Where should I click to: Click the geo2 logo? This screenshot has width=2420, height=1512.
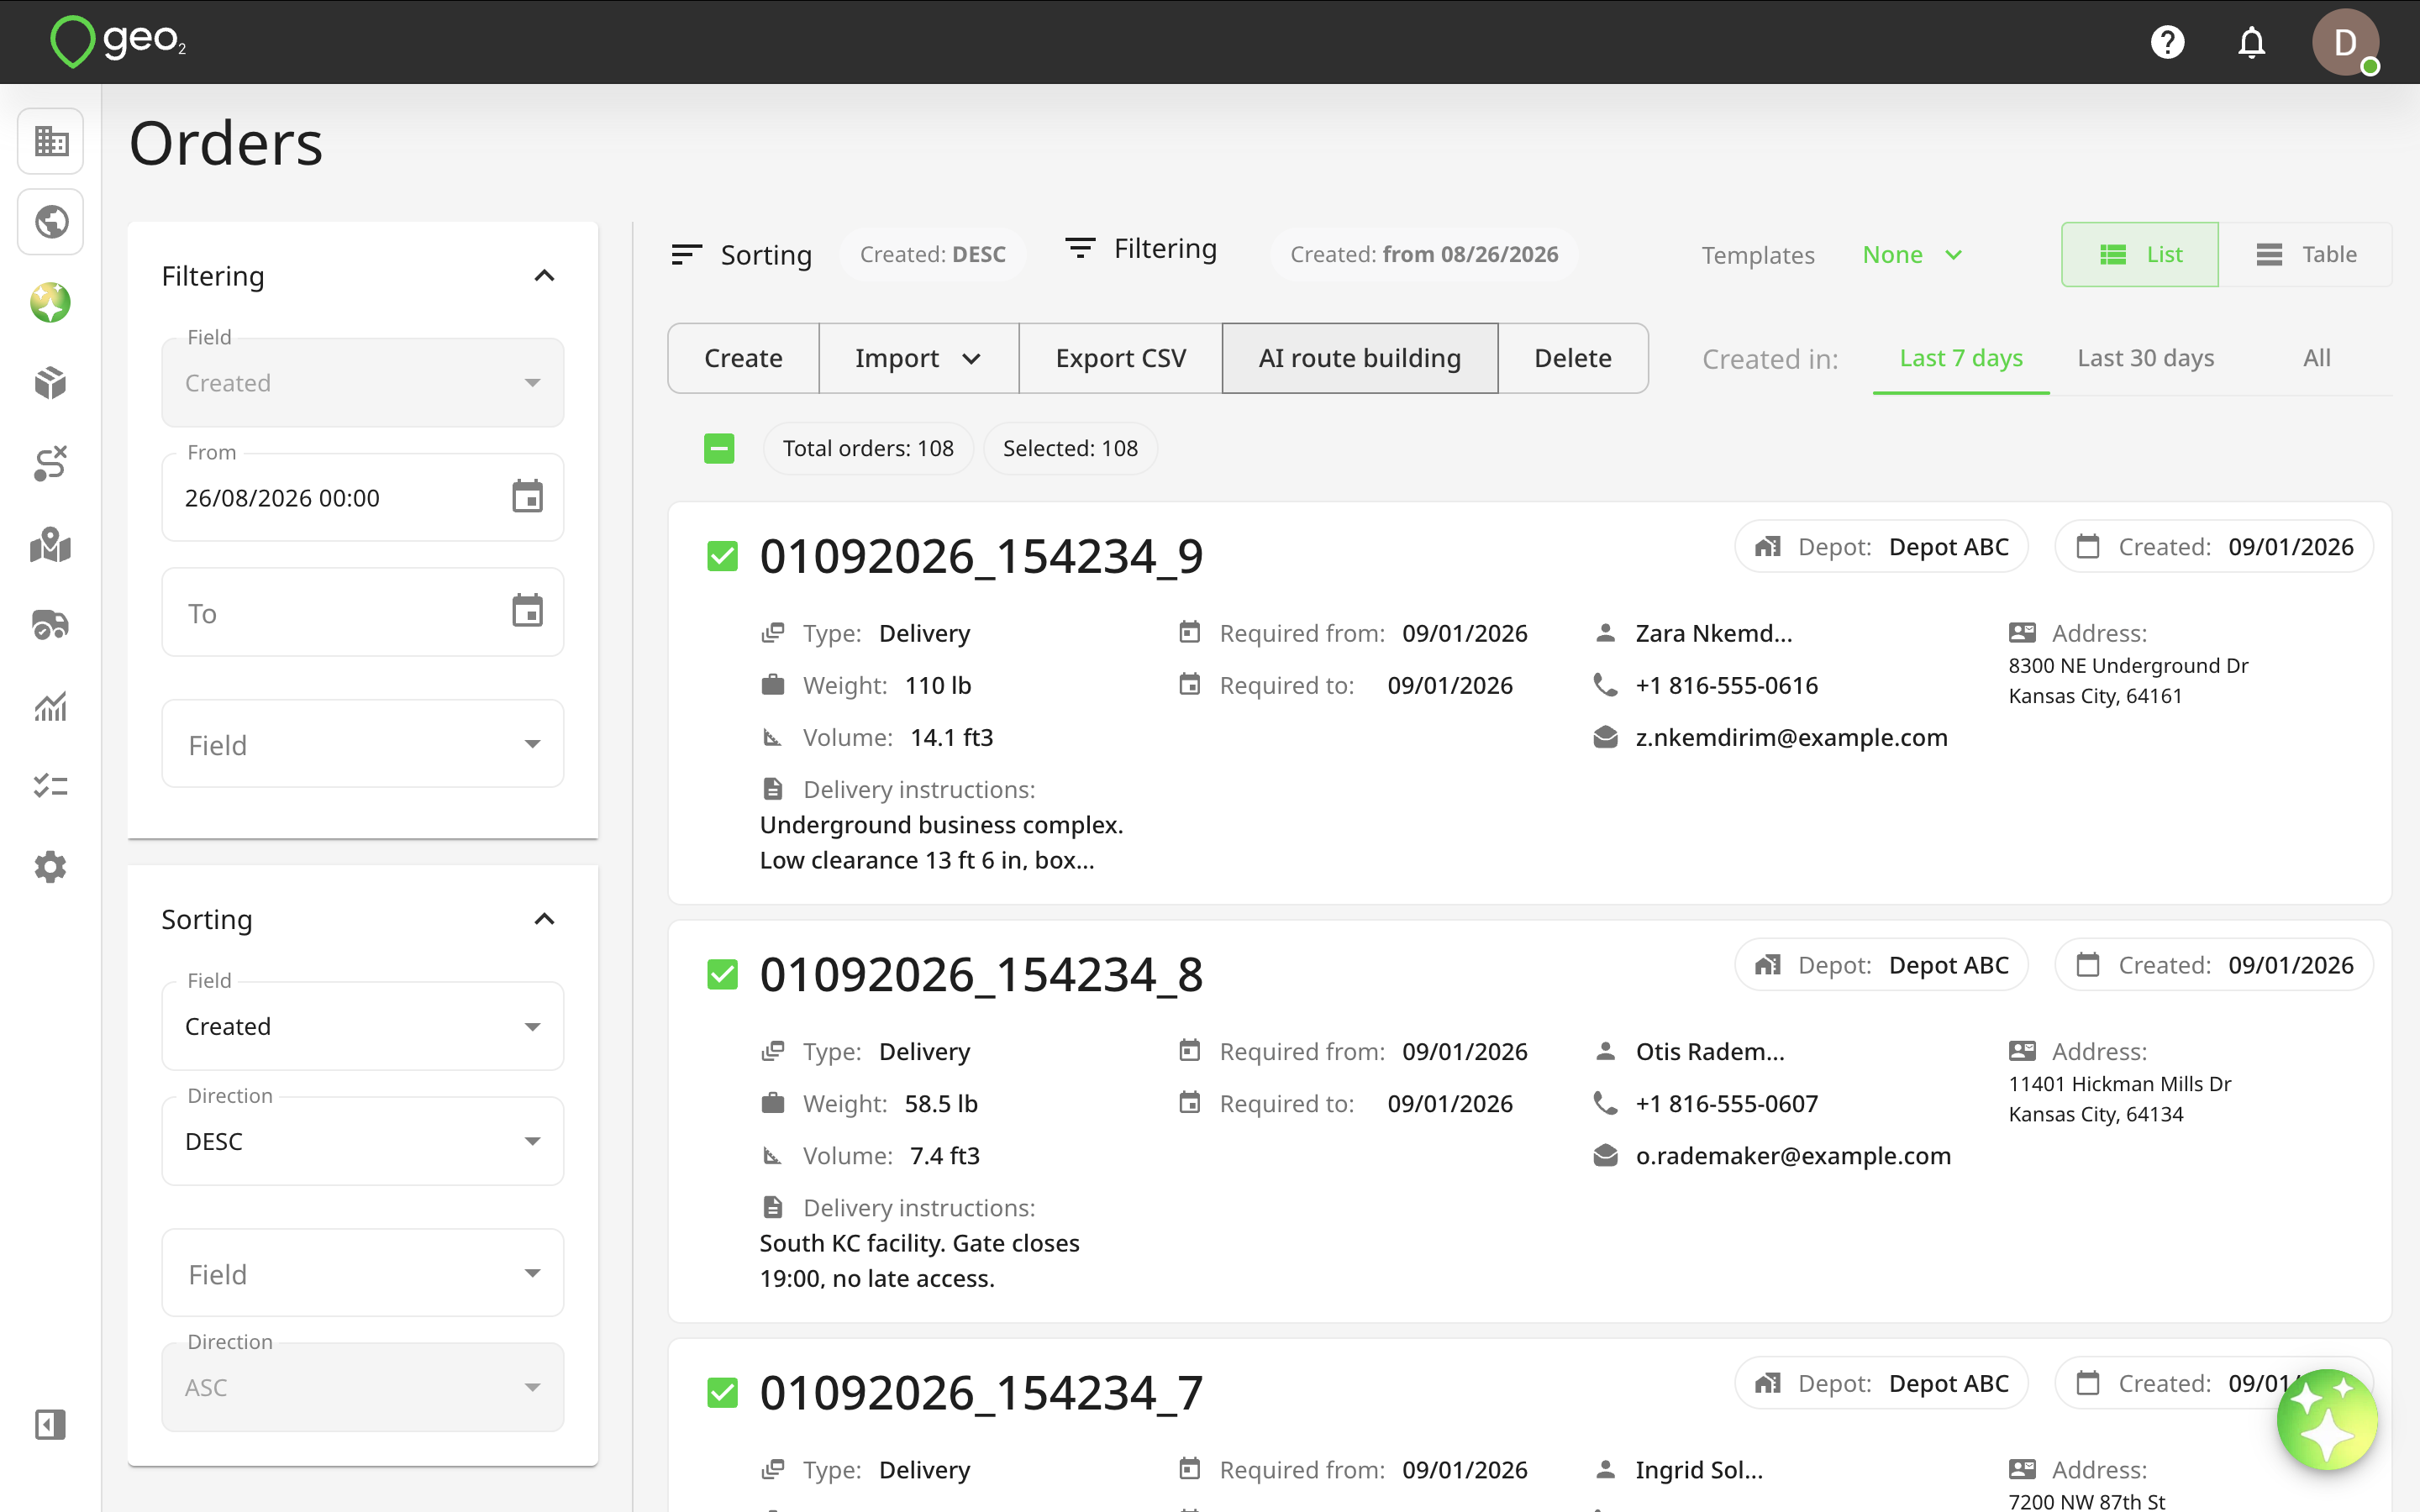point(118,42)
